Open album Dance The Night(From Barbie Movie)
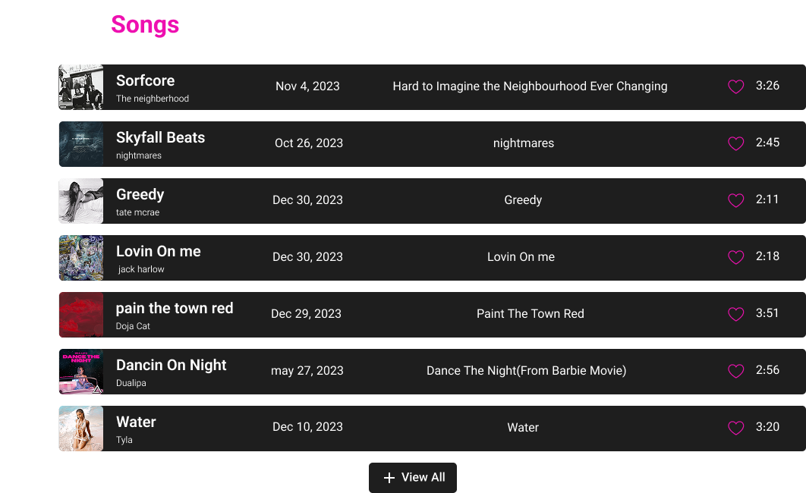 pos(526,371)
